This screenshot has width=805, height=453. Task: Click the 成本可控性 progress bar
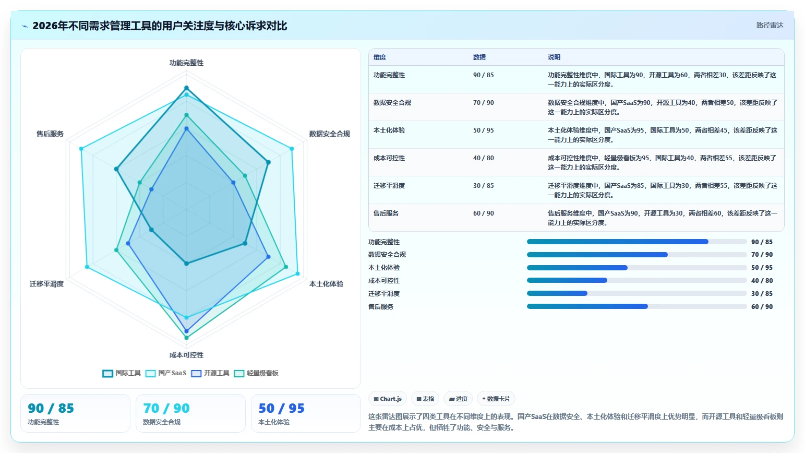637,280
